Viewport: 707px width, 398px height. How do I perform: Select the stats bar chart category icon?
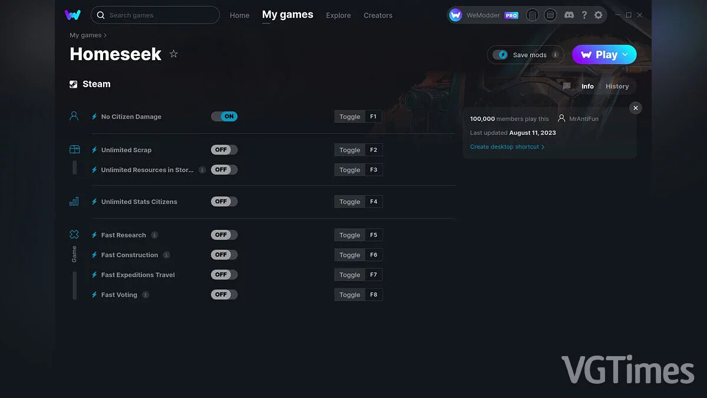coord(74,202)
